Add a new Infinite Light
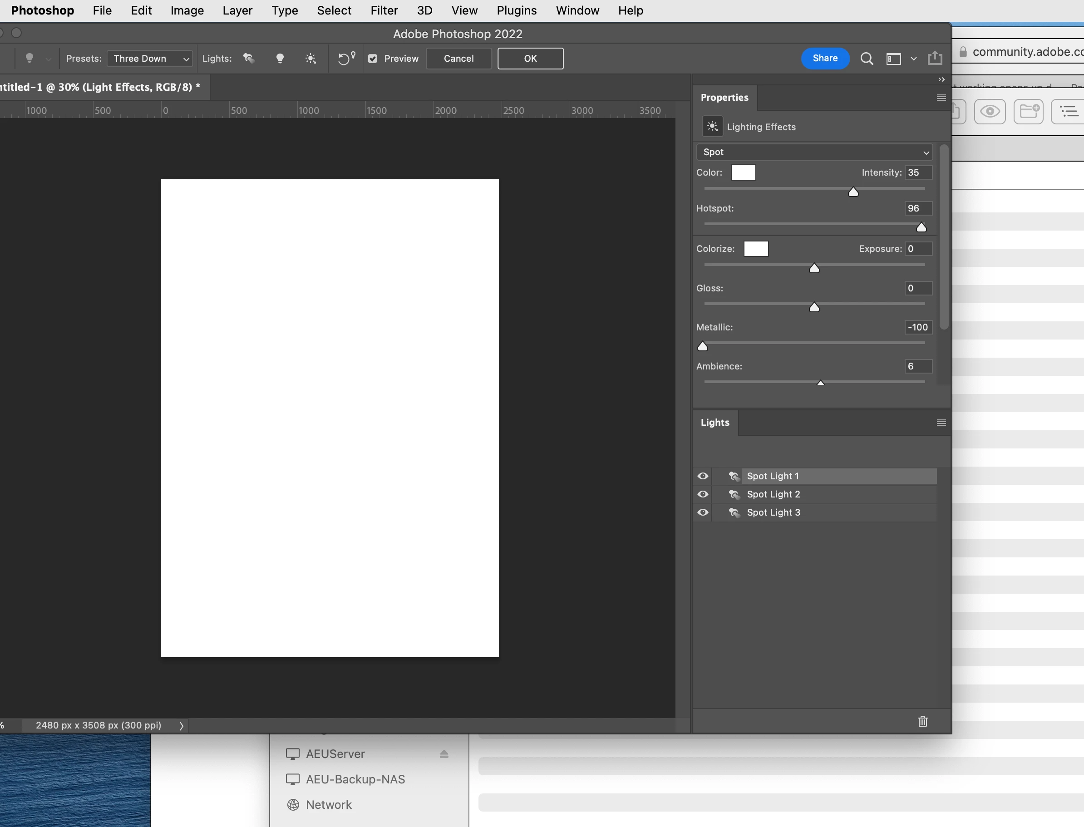The image size is (1084, 827). (310, 59)
